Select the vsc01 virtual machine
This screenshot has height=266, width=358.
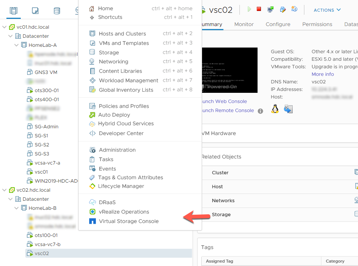coord(41,171)
